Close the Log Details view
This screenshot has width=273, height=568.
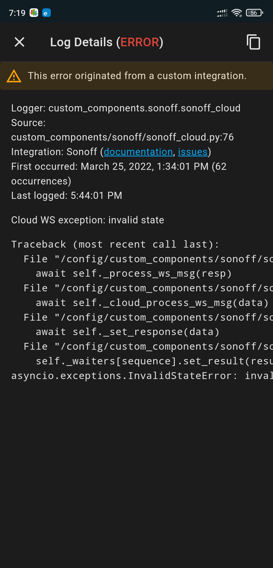[19, 42]
